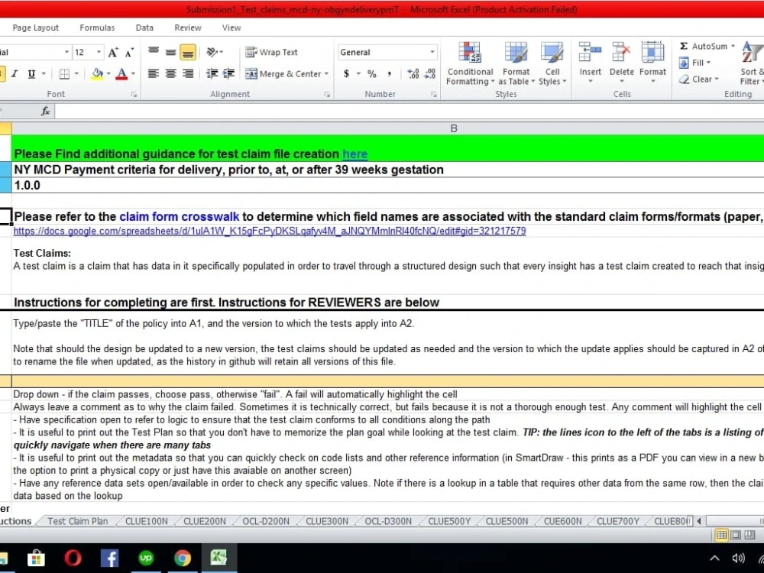Toggle underline formatting
The height and width of the screenshot is (573, 764).
click(31, 73)
